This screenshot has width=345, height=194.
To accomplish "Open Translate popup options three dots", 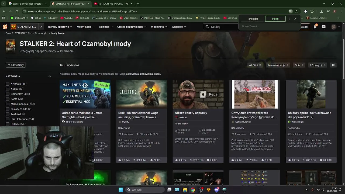I will tap(289, 19).
